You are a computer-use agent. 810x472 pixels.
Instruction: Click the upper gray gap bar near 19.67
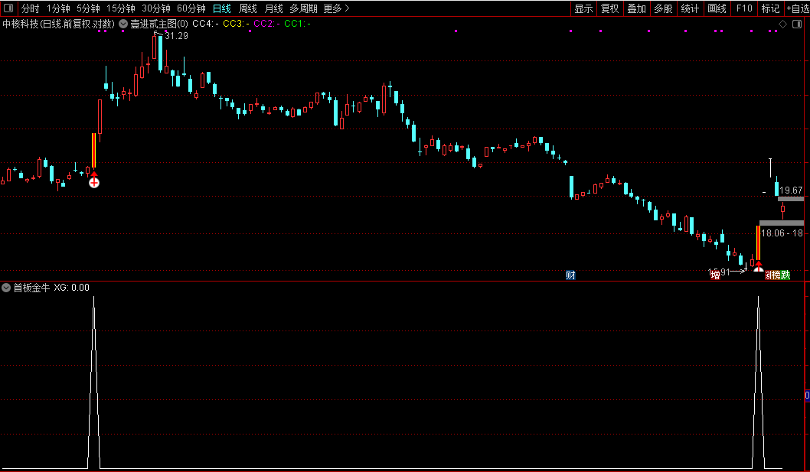791,199
